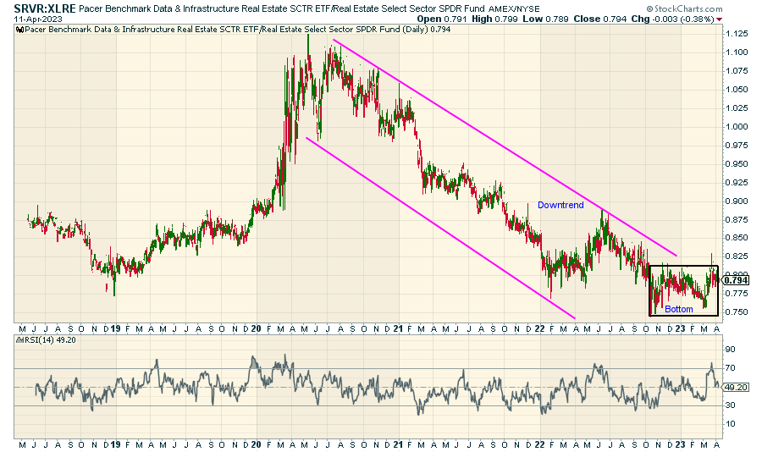This screenshot has height=452, width=762.
Task: Click year 20 on bottom RSI time axis
Action: [x=256, y=444]
